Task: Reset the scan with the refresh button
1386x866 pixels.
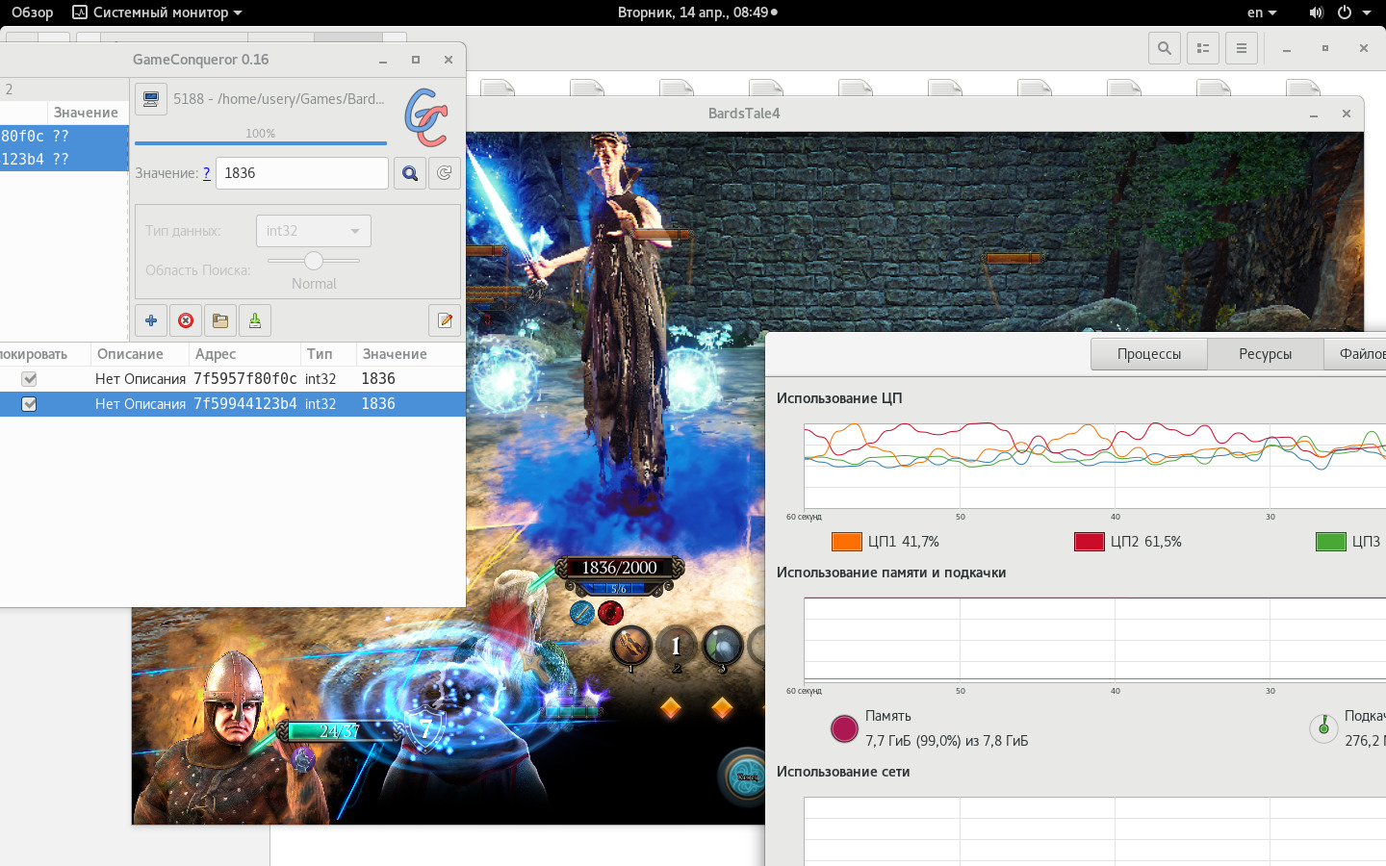Action: point(444,173)
